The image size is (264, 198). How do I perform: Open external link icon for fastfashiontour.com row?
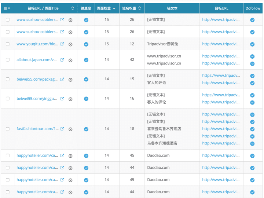62,129
